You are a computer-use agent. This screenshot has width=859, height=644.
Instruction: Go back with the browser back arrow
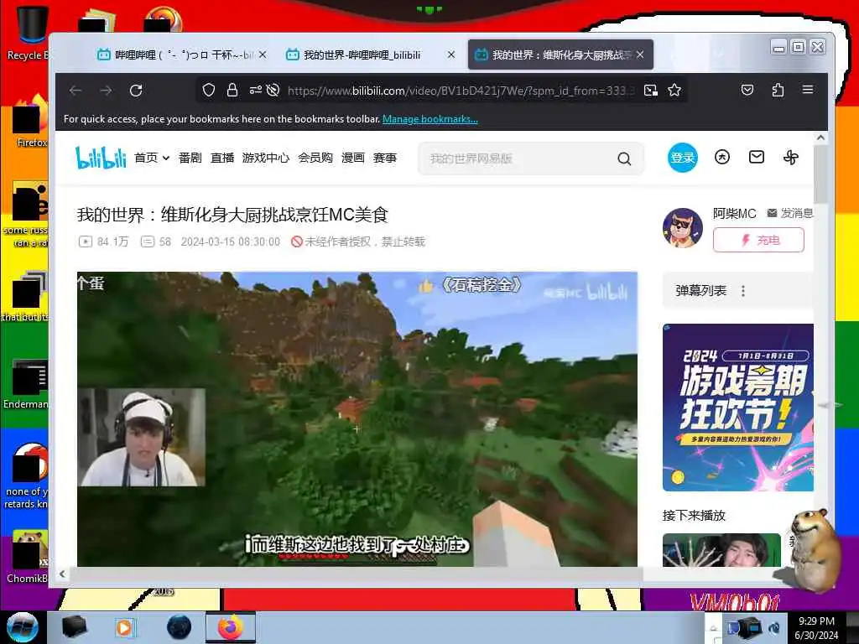tap(75, 91)
